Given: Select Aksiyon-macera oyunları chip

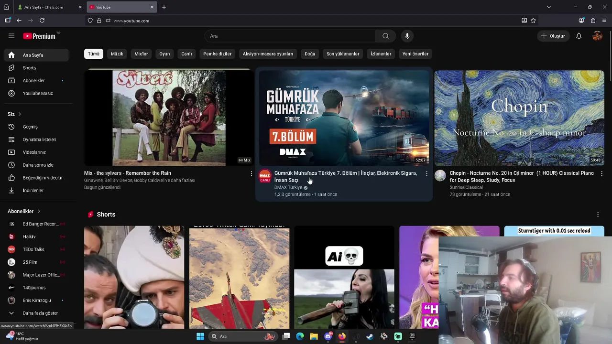Looking at the screenshot, I should tap(268, 54).
